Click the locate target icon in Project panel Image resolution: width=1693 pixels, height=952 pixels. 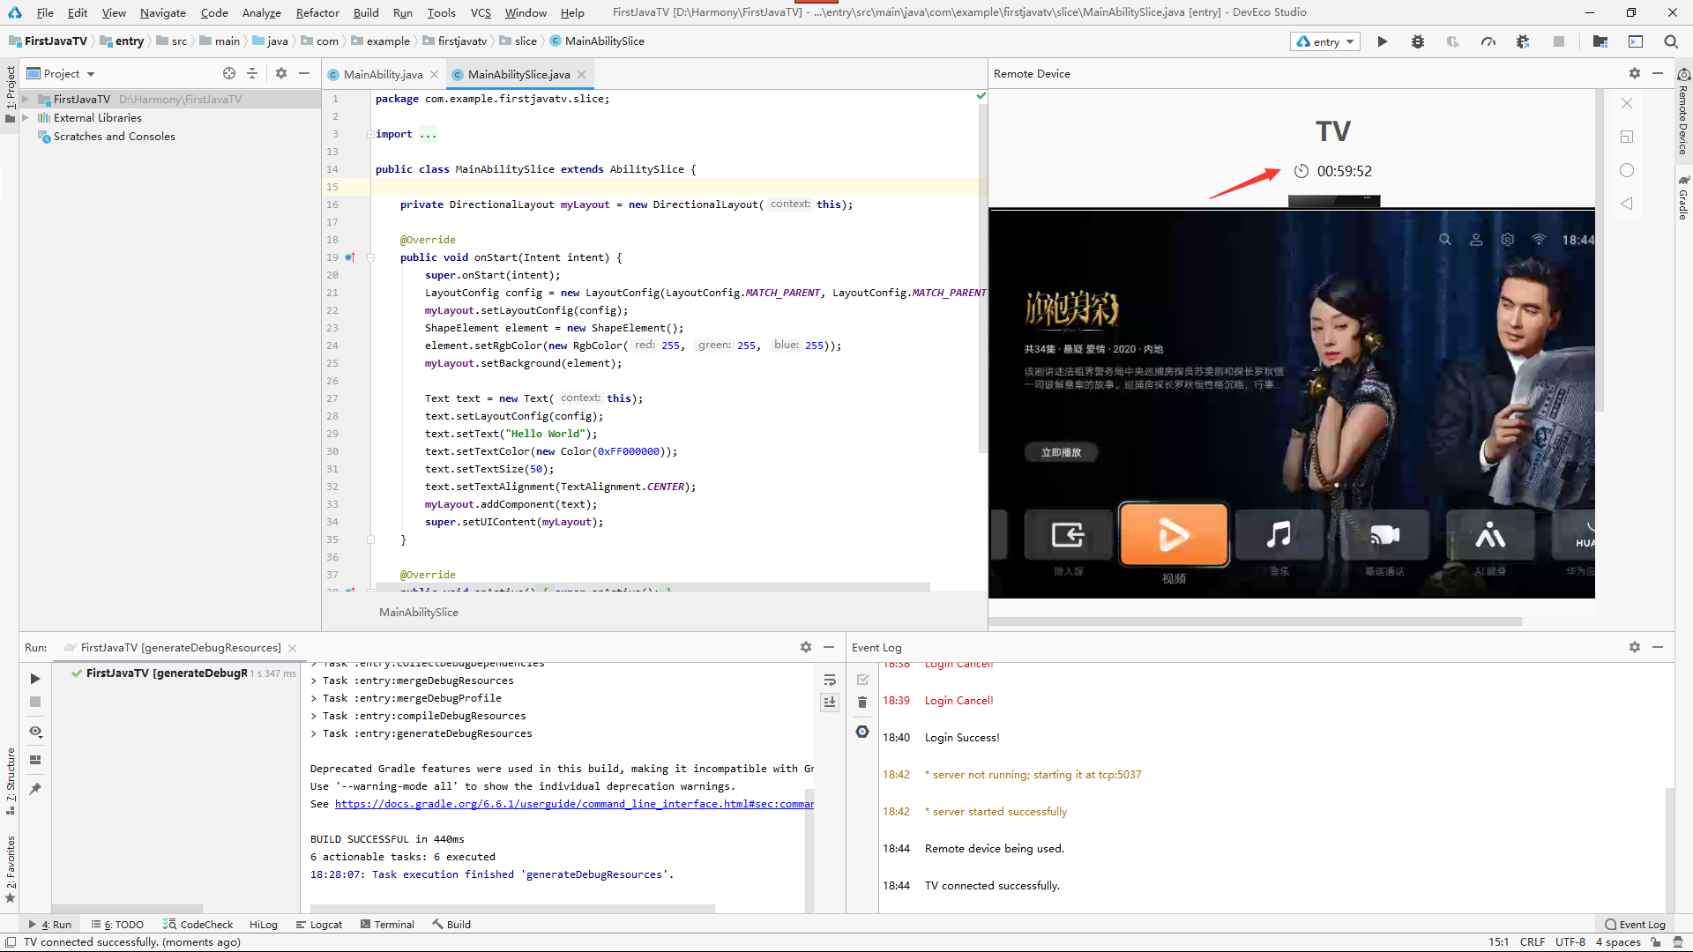coord(229,73)
